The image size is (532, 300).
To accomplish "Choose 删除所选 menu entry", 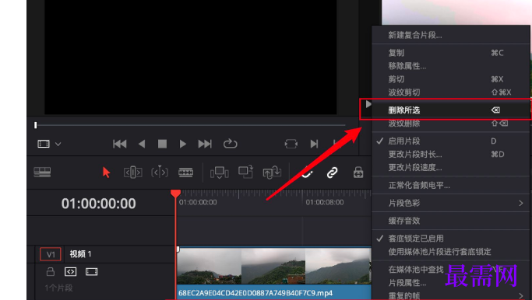I will [451, 110].
